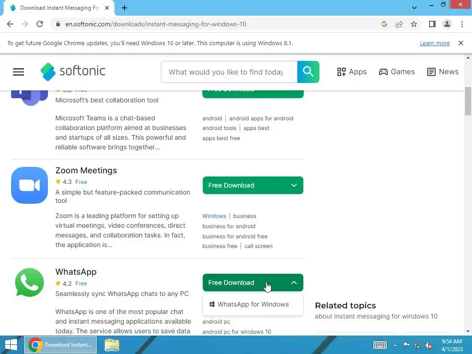Open the Apps section

(352, 71)
